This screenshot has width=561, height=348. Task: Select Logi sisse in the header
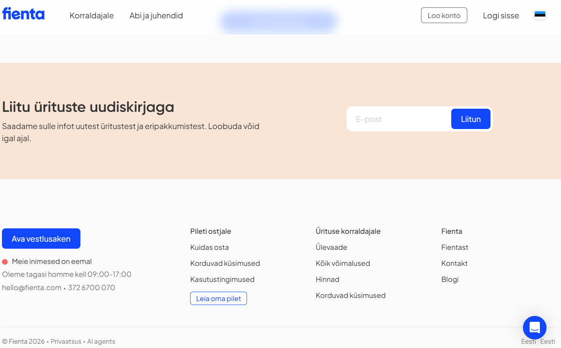click(x=501, y=16)
